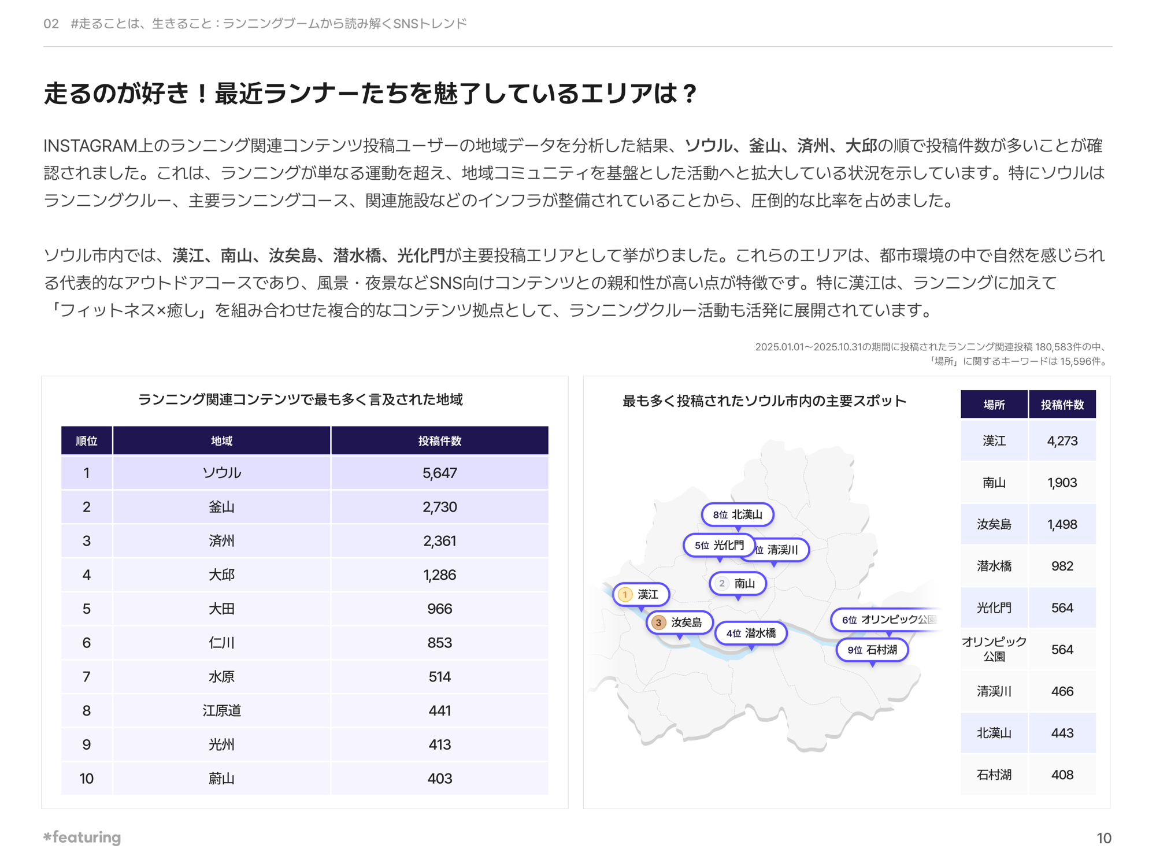Click the slide's main heading 走るのが好き
Image resolution: width=1156 pixels, height=867 pixels.
click(x=371, y=94)
